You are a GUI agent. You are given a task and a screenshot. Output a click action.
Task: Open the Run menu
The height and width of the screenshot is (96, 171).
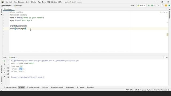point(39,2)
